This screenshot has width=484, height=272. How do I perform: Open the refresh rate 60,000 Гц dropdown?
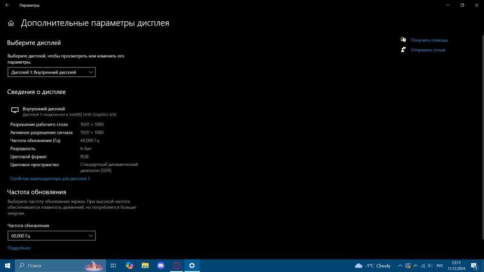(52, 236)
